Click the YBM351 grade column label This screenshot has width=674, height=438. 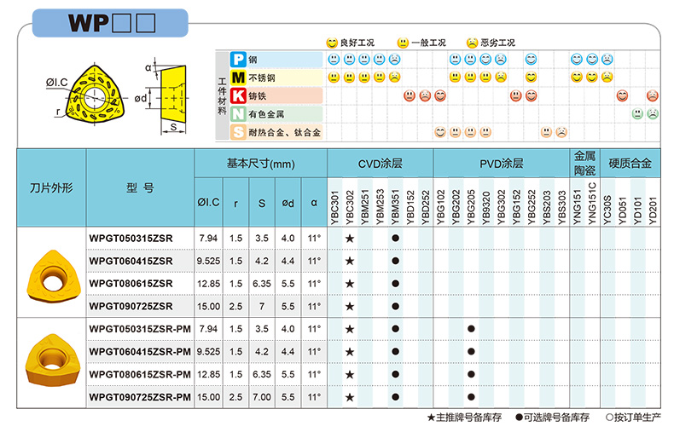(x=396, y=207)
